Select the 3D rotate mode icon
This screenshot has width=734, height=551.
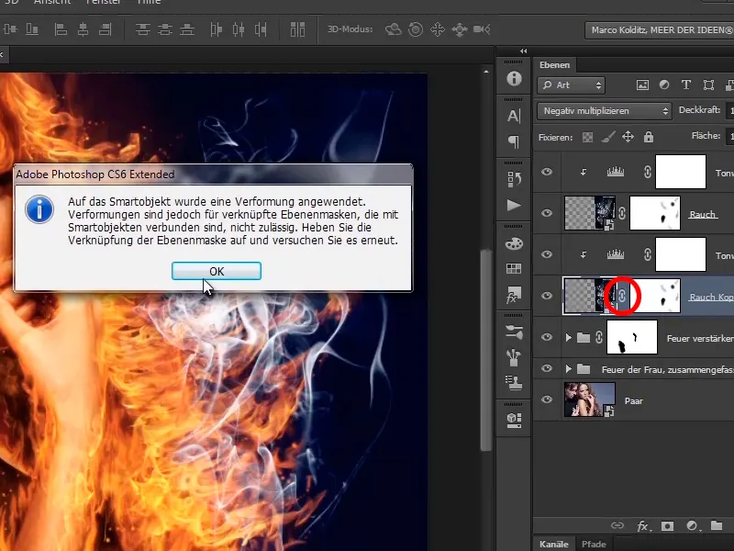[x=394, y=29]
